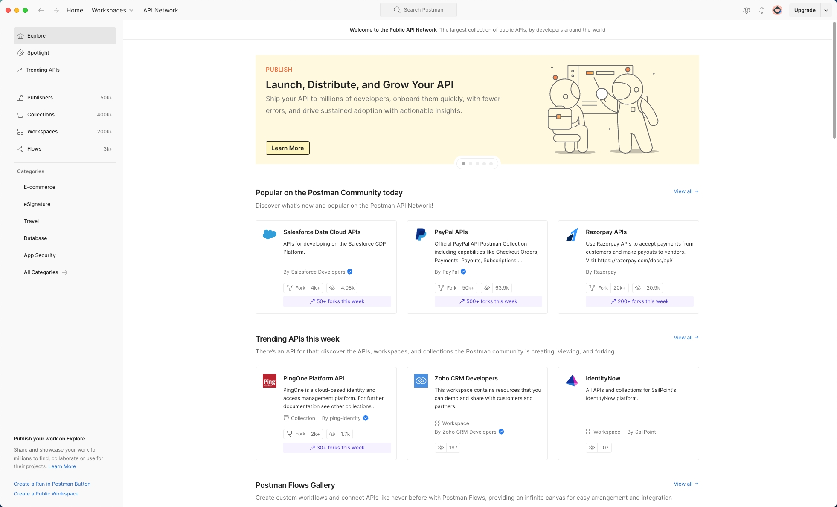Click the Workspaces sidebar icon
The image size is (837, 507).
[20, 131]
